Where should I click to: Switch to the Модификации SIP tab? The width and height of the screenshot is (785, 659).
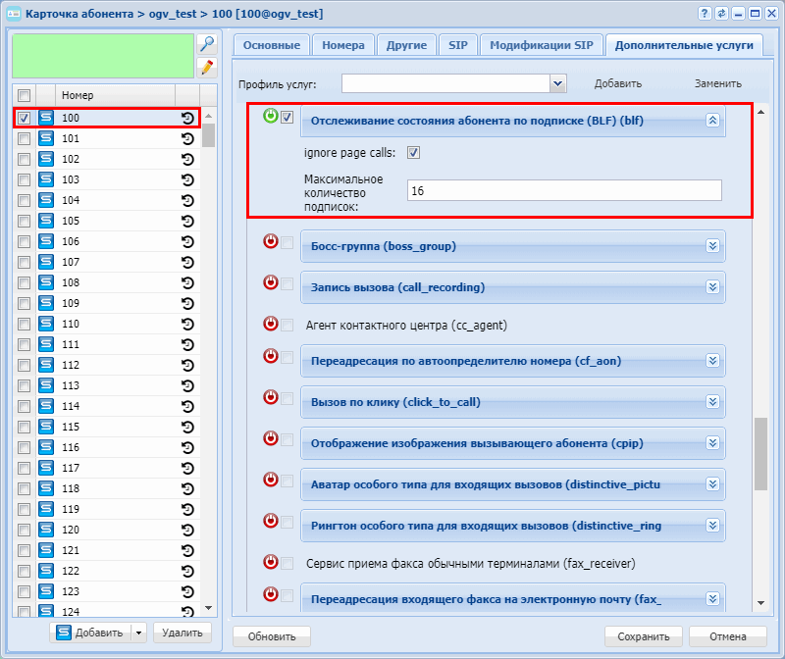[x=541, y=45]
